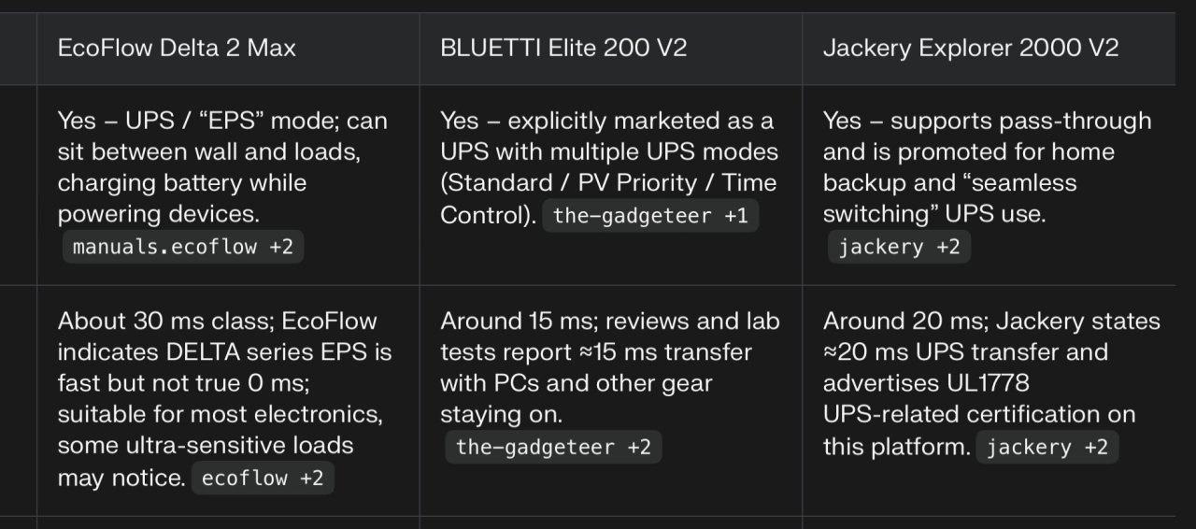
Task: Click the ecoflow +2 citation chip
Action: 263,479
